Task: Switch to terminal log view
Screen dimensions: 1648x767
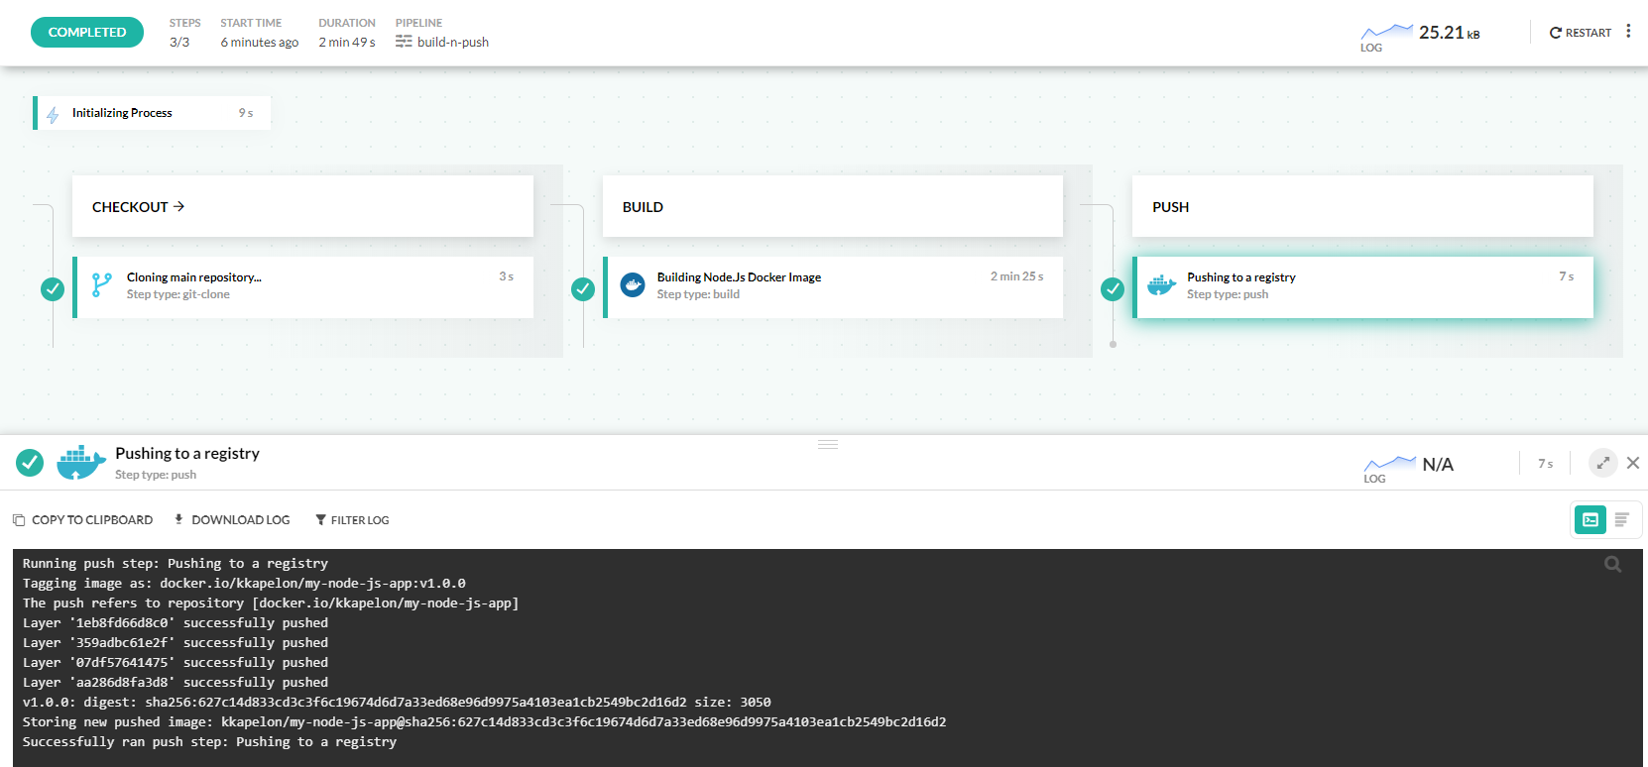Action: click(1590, 520)
